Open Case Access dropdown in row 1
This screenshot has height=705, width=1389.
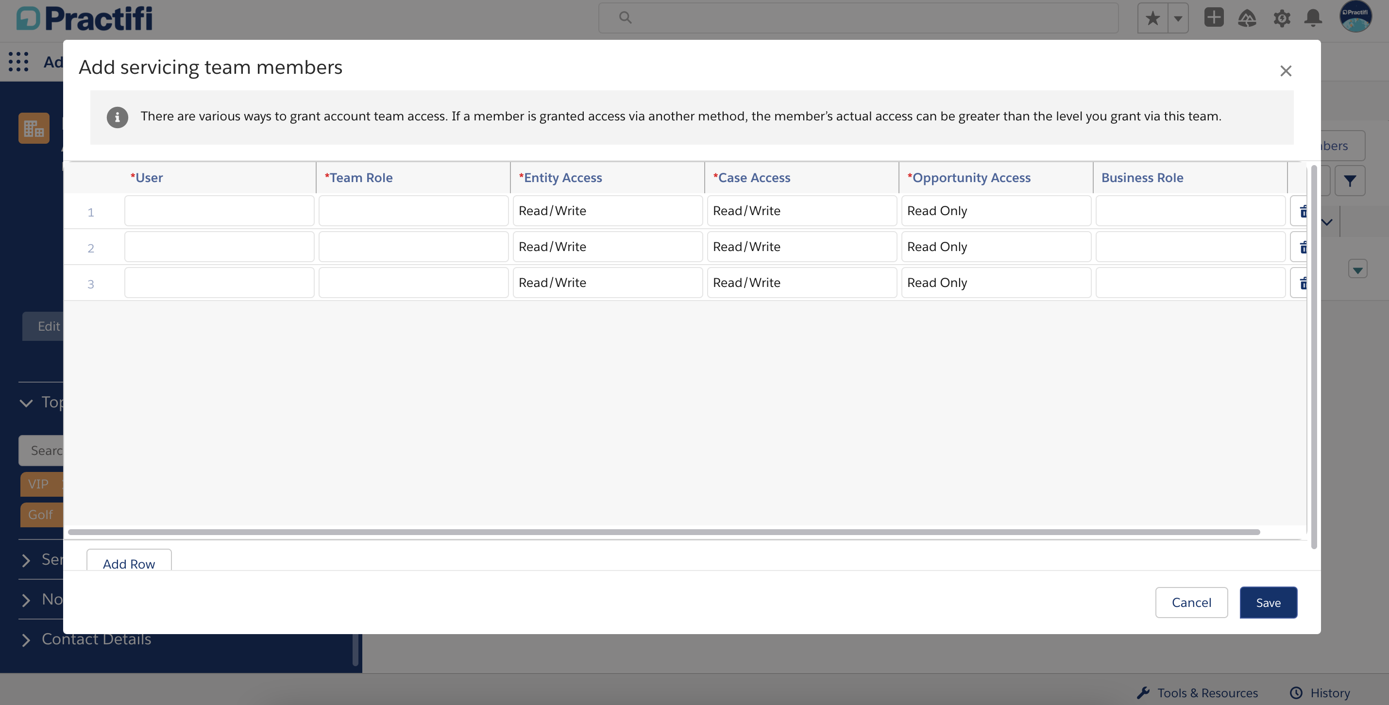pos(802,211)
